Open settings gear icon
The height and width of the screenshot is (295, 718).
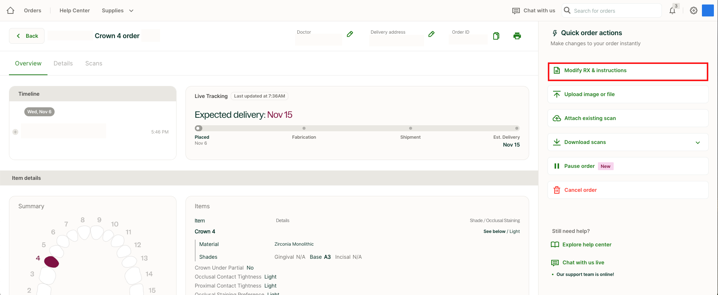tap(693, 10)
